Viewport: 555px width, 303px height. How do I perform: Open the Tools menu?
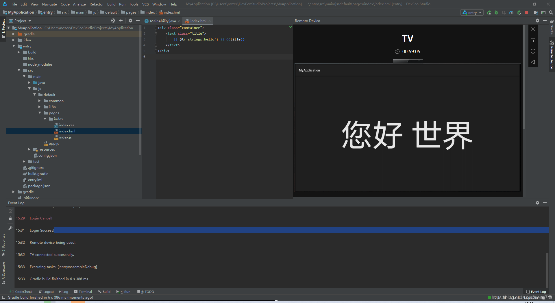click(x=134, y=4)
